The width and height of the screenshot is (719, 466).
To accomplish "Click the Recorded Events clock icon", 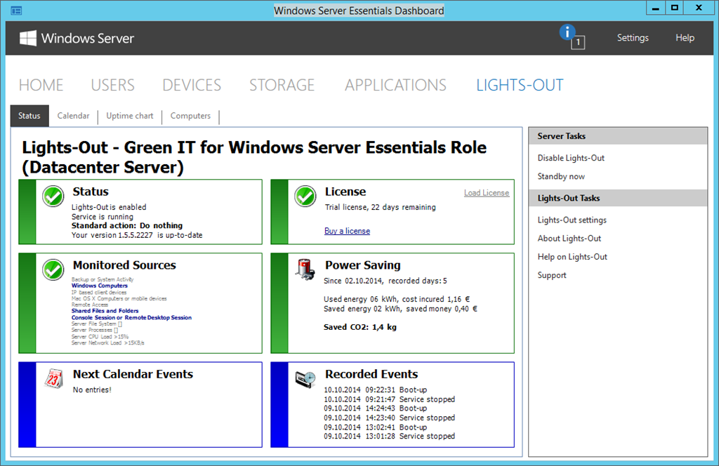I will (x=305, y=379).
